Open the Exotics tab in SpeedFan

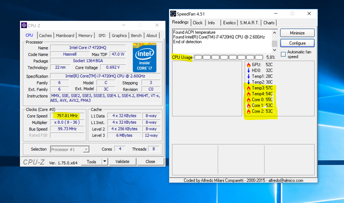tap(229, 23)
